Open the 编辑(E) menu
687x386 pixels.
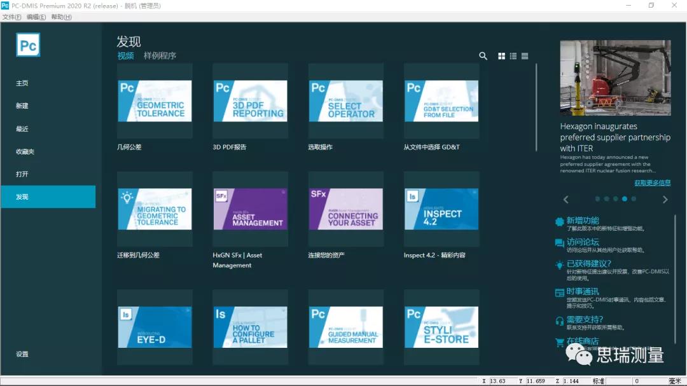coord(36,17)
